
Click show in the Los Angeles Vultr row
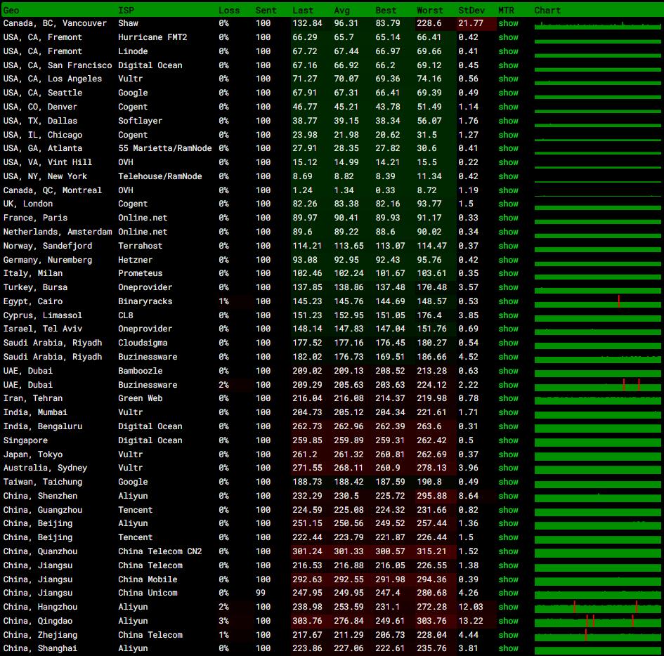point(508,79)
